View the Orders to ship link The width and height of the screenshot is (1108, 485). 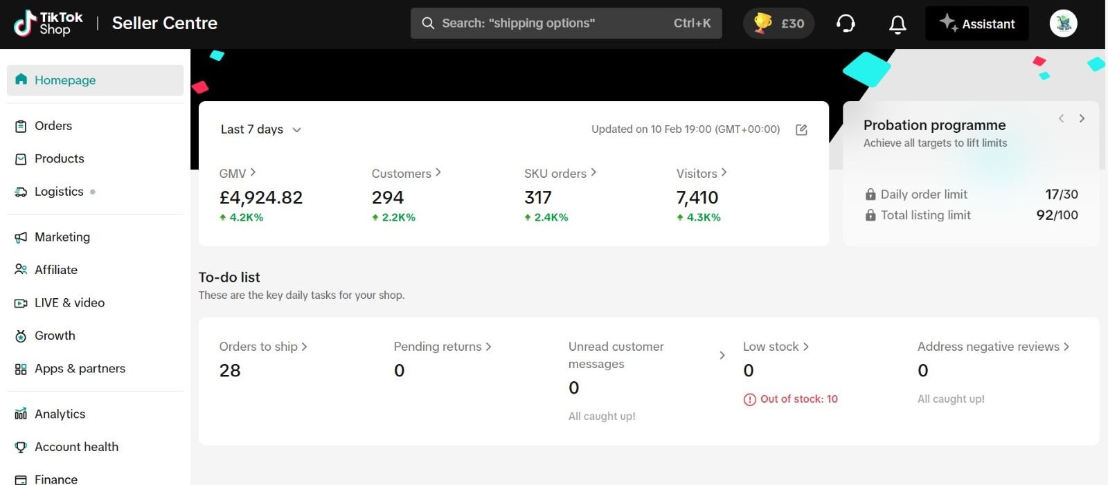pyautogui.click(x=262, y=347)
